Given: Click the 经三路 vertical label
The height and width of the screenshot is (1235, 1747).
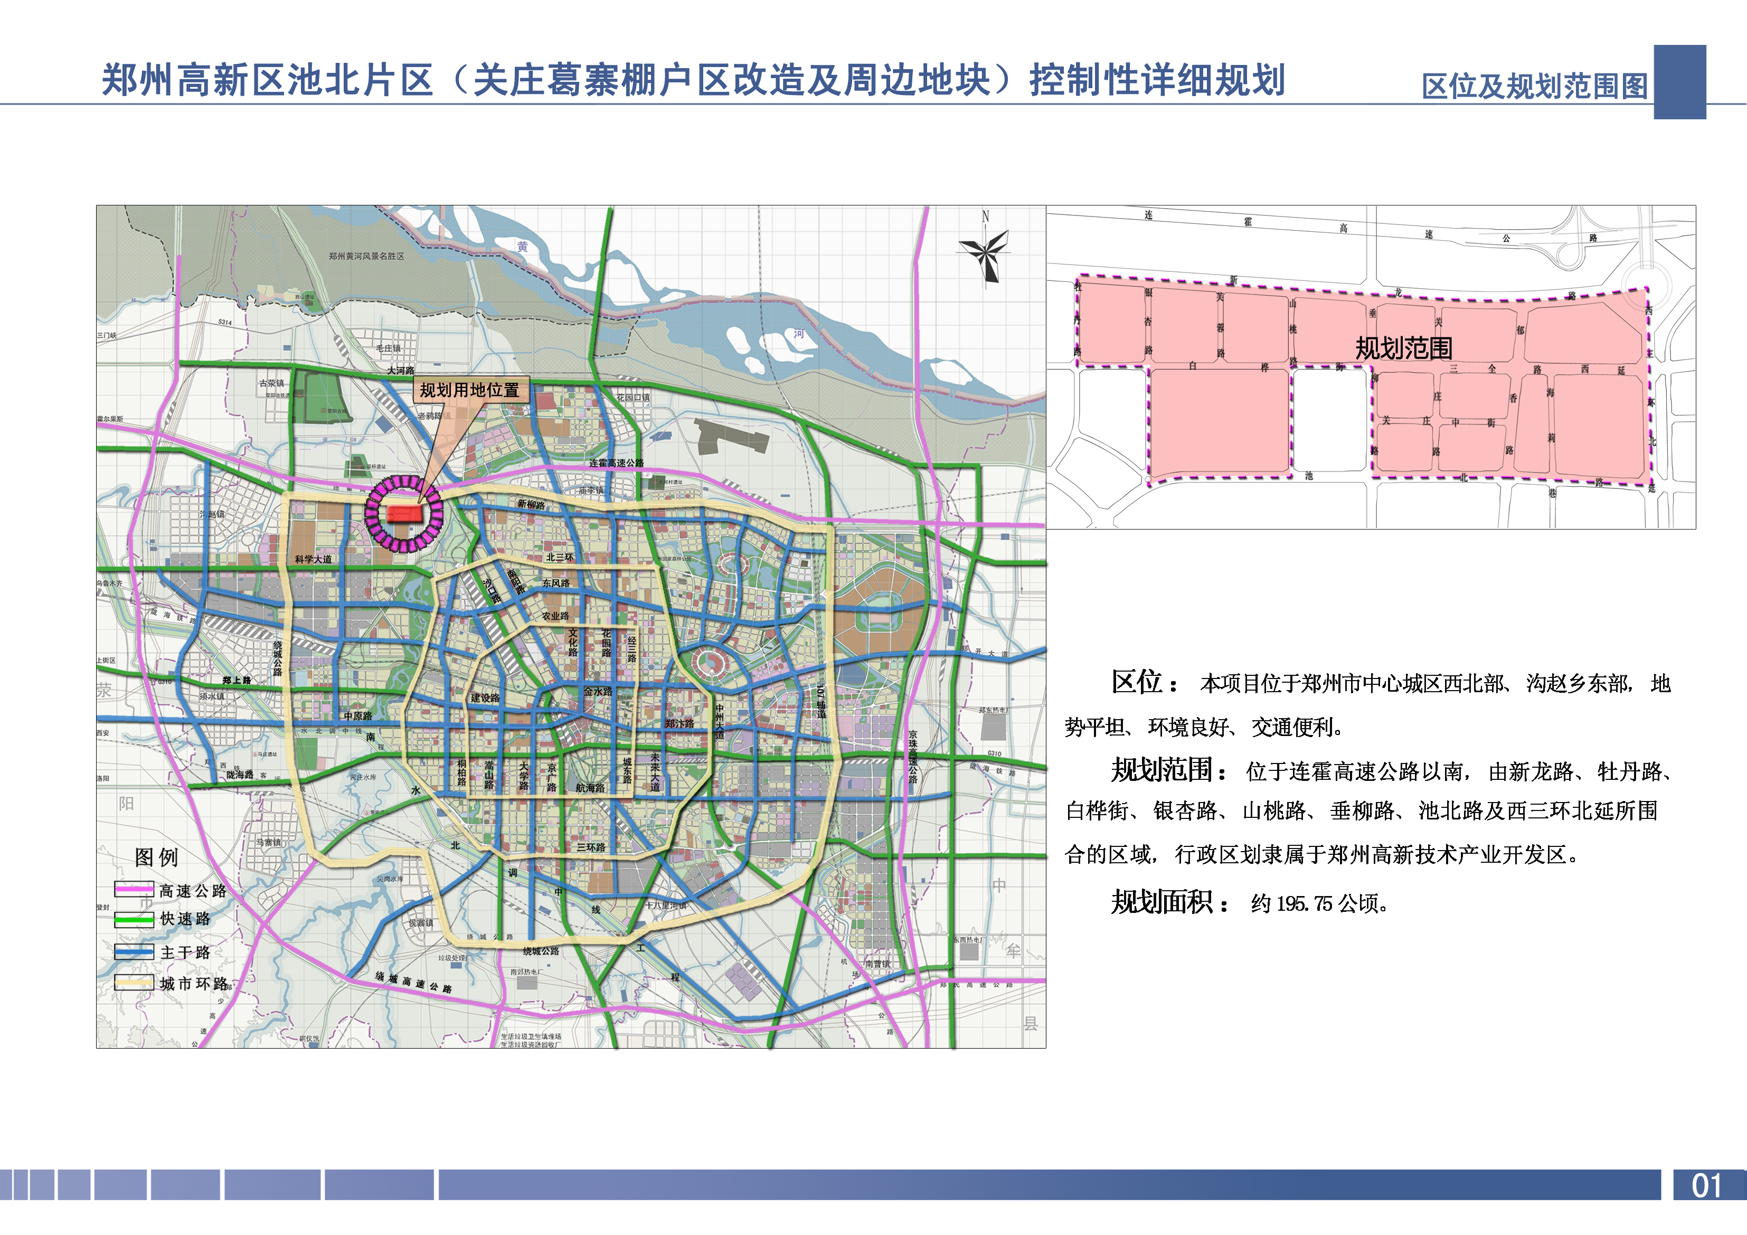Looking at the screenshot, I should click(x=631, y=649).
